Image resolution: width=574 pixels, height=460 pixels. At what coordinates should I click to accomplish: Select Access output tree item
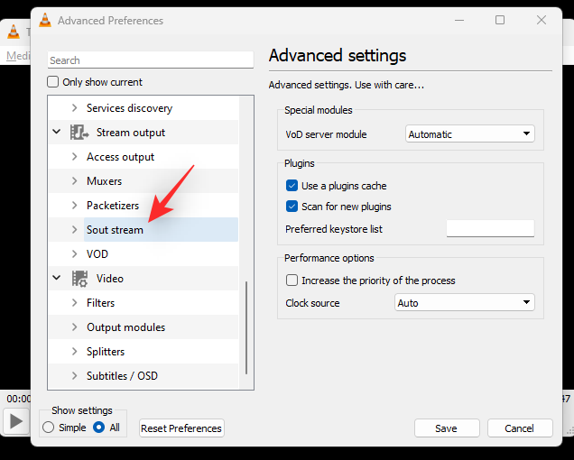tap(120, 157)
